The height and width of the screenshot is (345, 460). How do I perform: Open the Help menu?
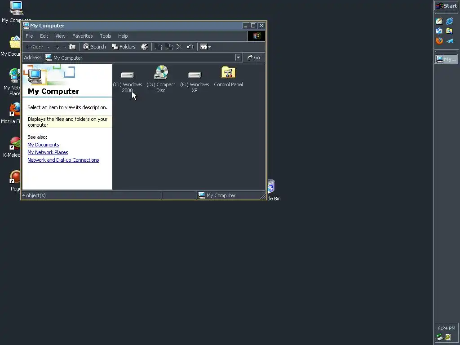(123, 36)
